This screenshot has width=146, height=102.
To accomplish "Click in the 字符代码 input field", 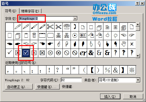I will pyautogui.click(x=71, y=80).
